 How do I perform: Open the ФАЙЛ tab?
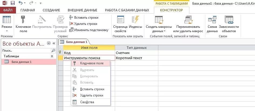tap(8, 10)
